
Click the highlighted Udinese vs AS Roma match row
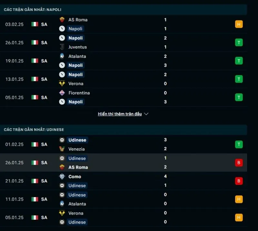129,163
